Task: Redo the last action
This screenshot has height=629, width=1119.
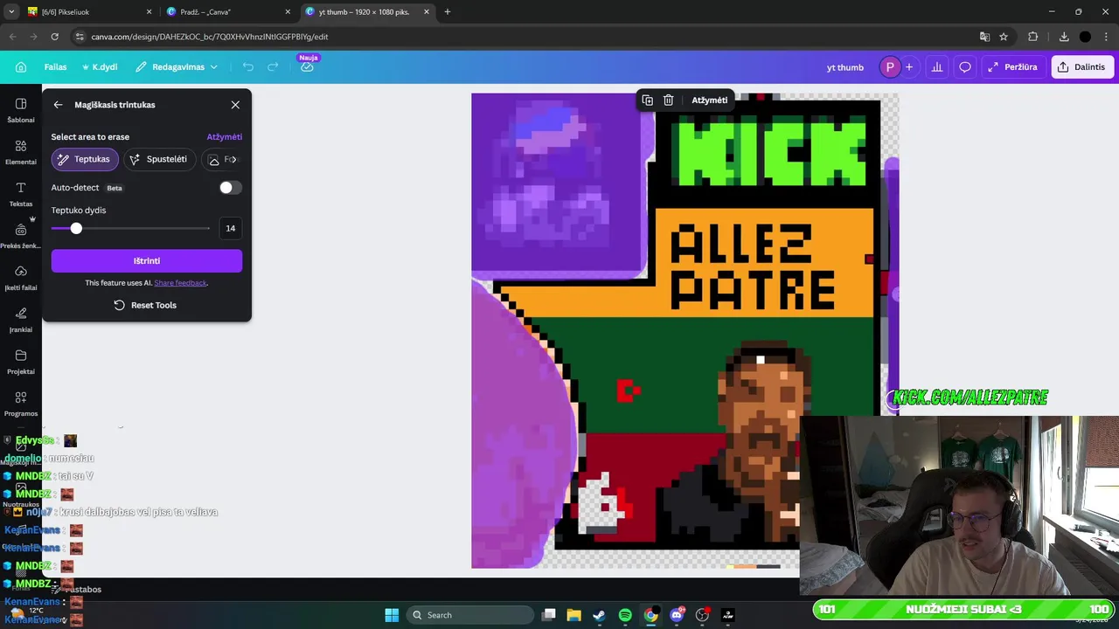Action: pos(273,67)
